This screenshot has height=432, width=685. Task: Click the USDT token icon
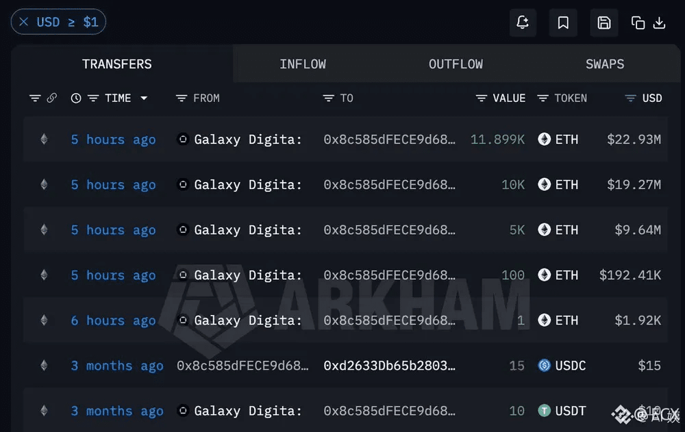545,411
